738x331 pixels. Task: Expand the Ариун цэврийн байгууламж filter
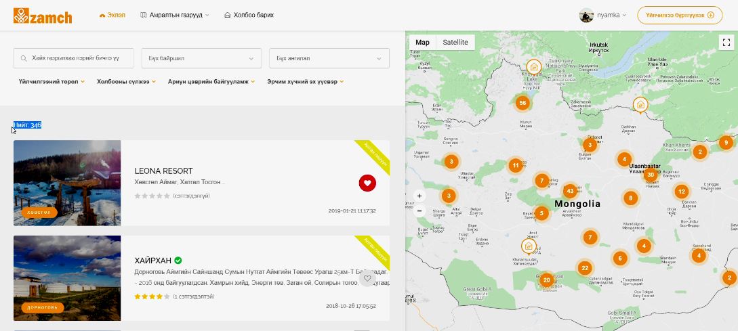tap(211, 81)
